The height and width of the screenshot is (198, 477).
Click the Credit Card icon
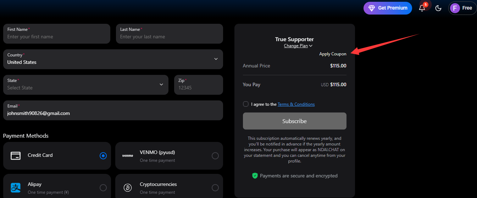click(x=15, y=156)
